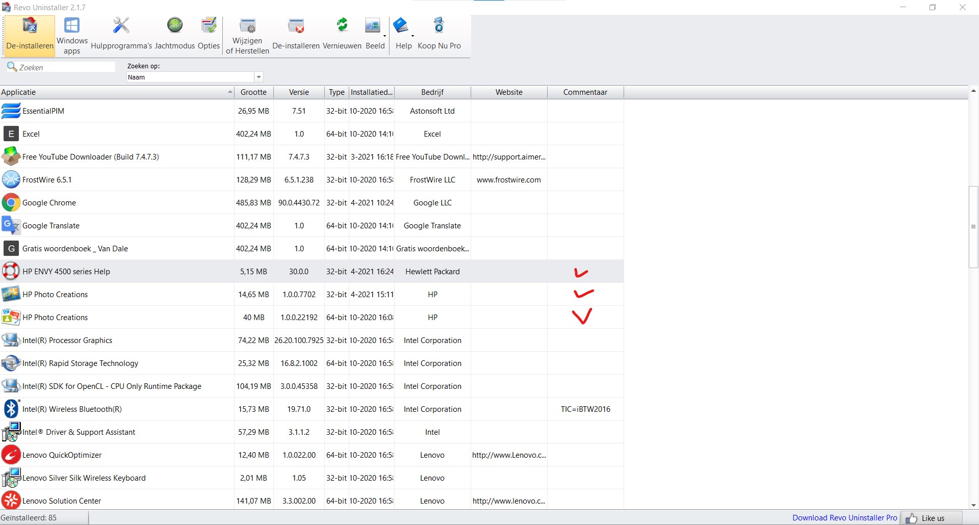Click Vernieuwen refresh icon

(342, 25)
